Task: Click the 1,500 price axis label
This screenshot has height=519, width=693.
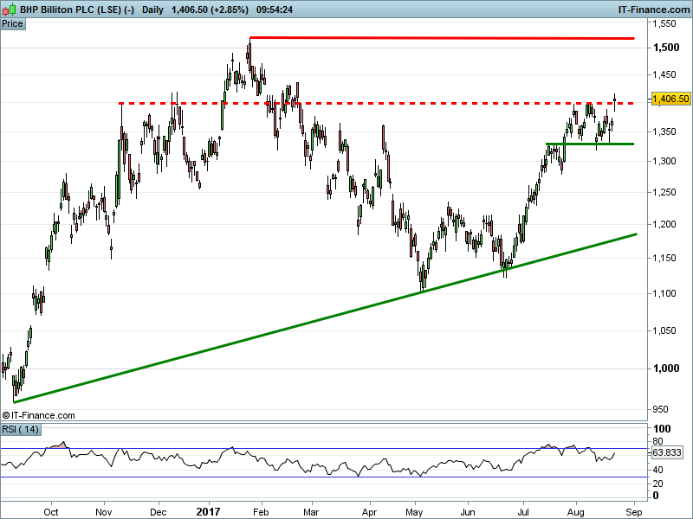Action: coord(666,48)
